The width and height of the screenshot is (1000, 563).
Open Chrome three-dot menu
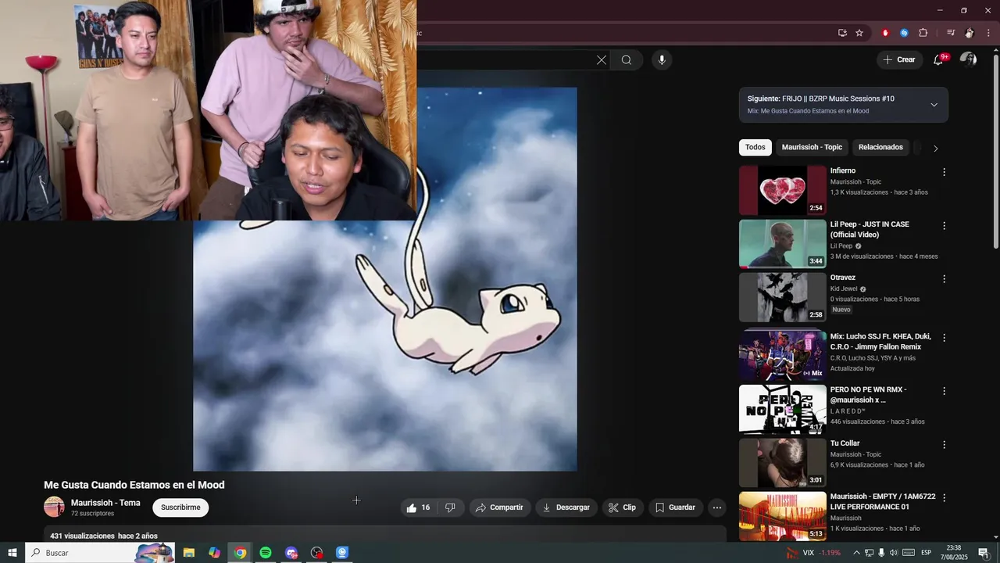point(988,33)
